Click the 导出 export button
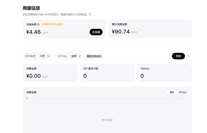207x133 pixels. tap(178, 56)
